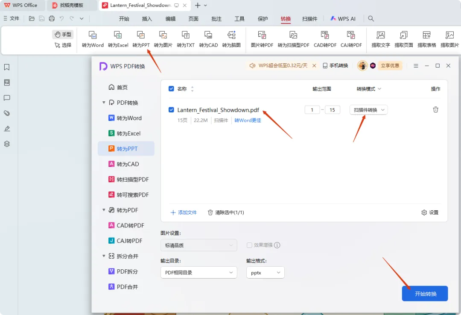Select 转为Word in the converter sidebar
This screenshot has width=461, height=315.
pos(126,118)
